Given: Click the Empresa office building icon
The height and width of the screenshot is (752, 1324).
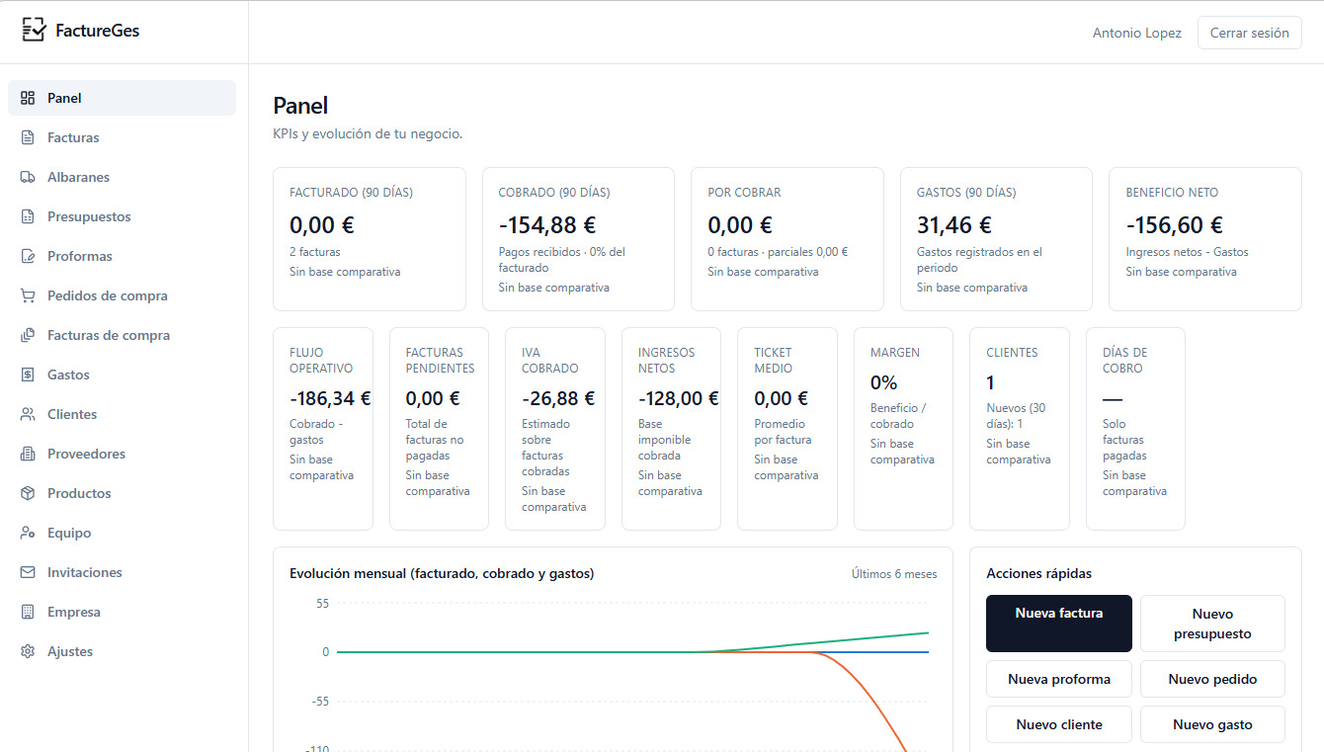Looking at the screenshot, I should point(28,612).
